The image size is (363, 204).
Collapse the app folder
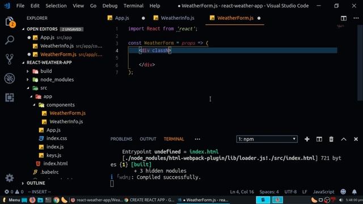point(48,96)
